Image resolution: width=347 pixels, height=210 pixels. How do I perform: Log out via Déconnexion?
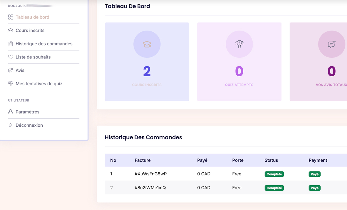29,125
